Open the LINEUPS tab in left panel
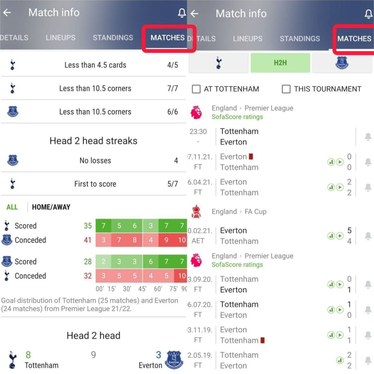374x374 pixels. pyautogui.click(x=60, y=38)
